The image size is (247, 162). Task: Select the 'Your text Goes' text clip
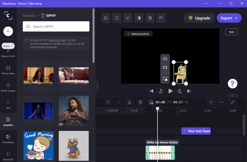pos(196,131)
